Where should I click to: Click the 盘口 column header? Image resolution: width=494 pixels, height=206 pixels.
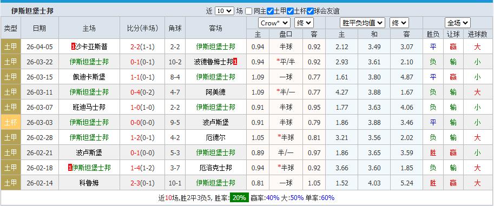pos(286,34)
